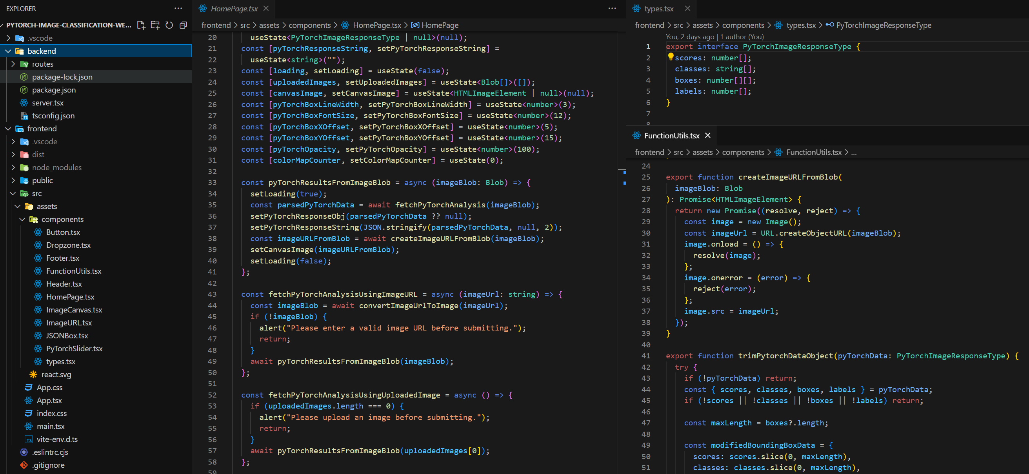Image resolution: width=1029 pixels, height=474 pixels.
Task: Open package-lock.json in the explorer
Action: click(x=96, y=77)
